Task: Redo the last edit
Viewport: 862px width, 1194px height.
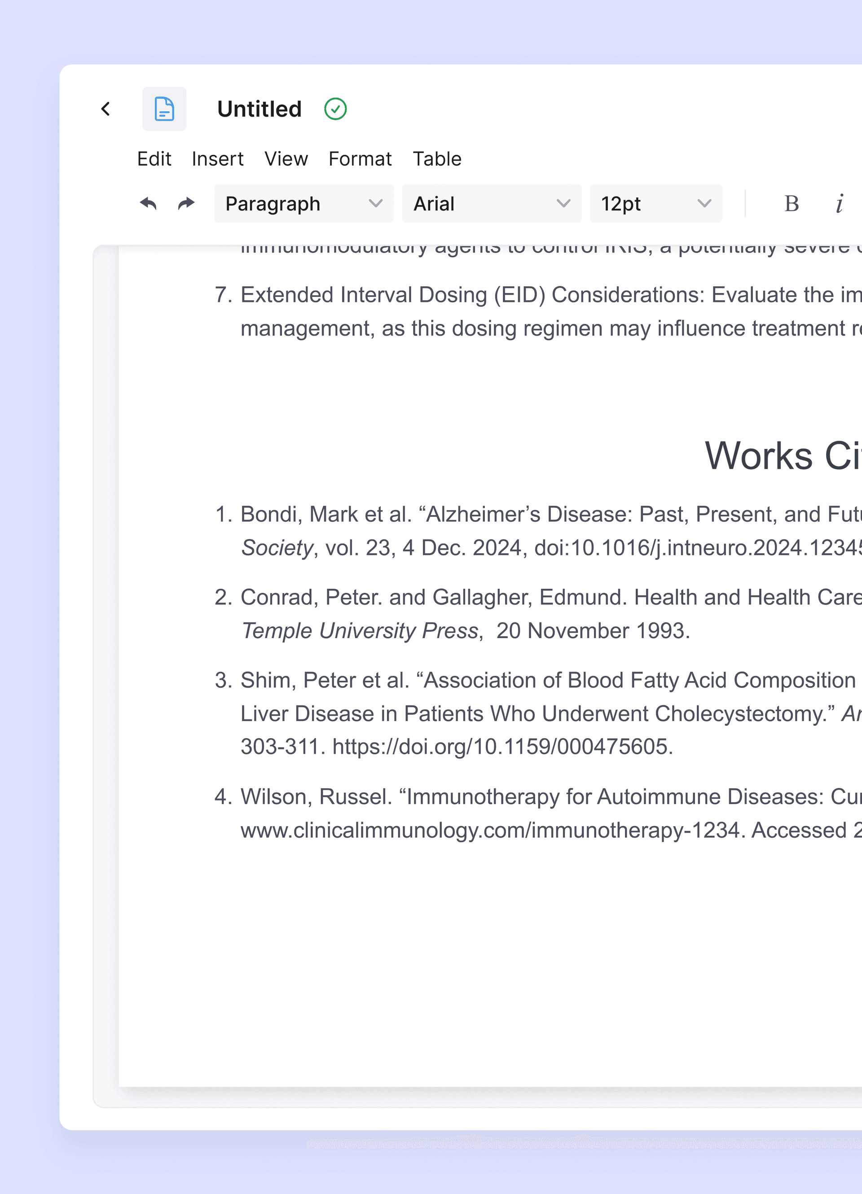Action: click(x=185, y=204)
